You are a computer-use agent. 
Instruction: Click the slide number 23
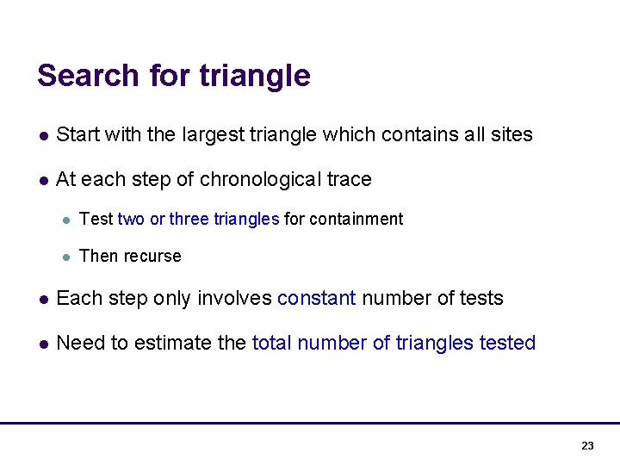point(587,445)
